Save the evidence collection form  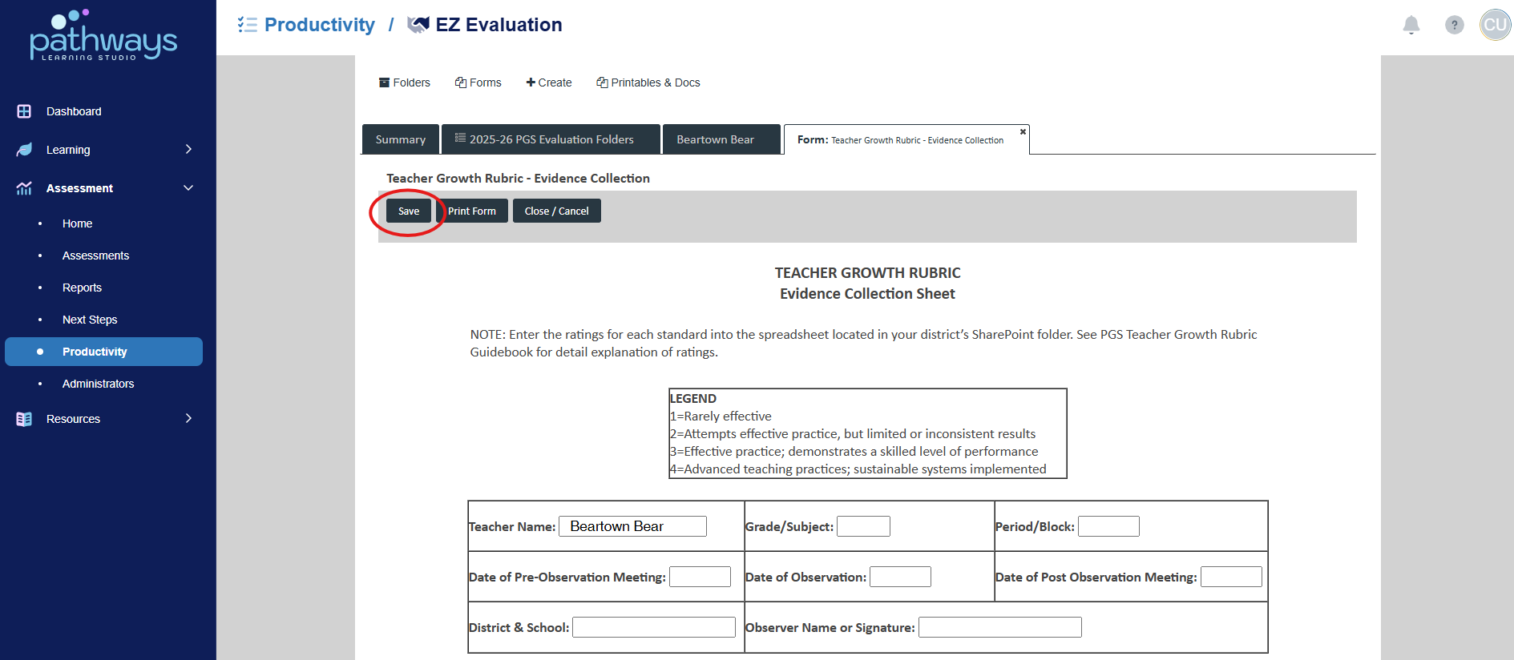click(409, 211)
